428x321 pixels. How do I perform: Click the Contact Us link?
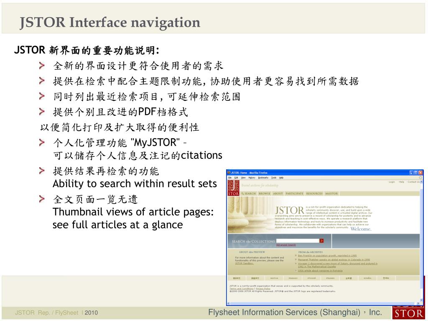coord(413,182)
